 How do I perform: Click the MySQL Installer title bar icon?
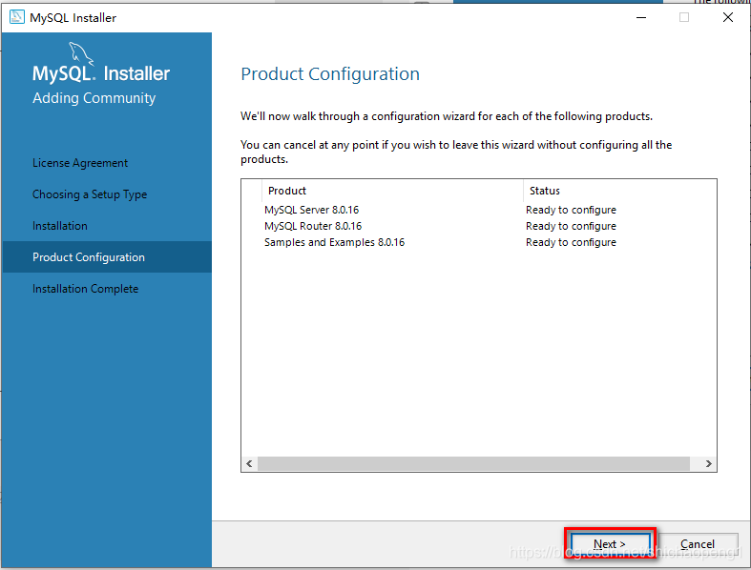[17, 17]
